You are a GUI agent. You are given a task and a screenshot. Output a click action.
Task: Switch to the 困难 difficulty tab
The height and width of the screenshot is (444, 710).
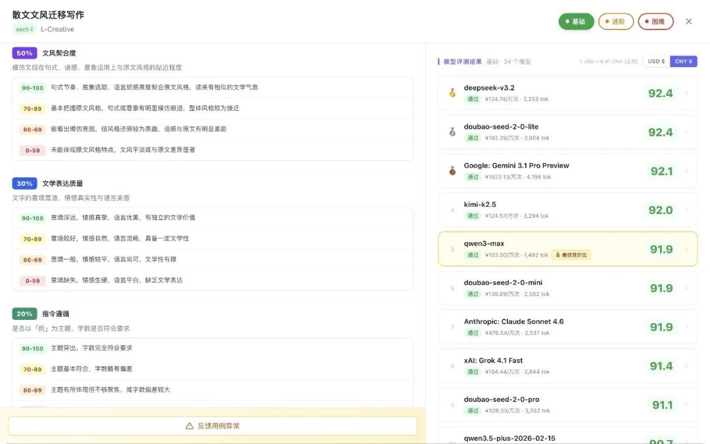(655, 21)
